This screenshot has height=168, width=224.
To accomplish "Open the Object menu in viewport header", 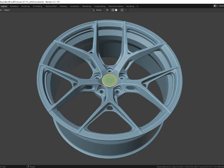I will click(x=7, y=10).
